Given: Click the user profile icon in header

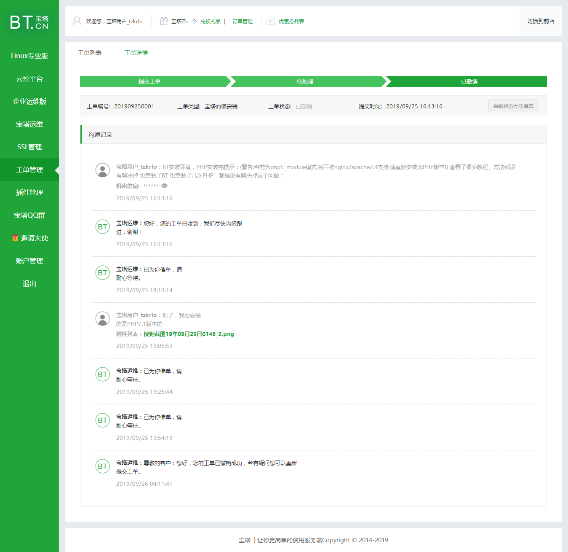Looking at the screenshot, I should click(x=77, y=21).
